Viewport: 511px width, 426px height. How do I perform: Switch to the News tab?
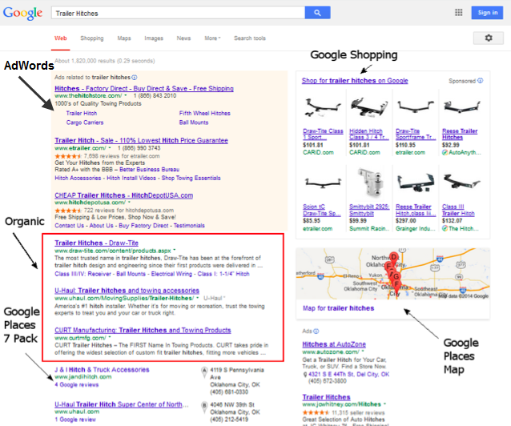point(183,38)
